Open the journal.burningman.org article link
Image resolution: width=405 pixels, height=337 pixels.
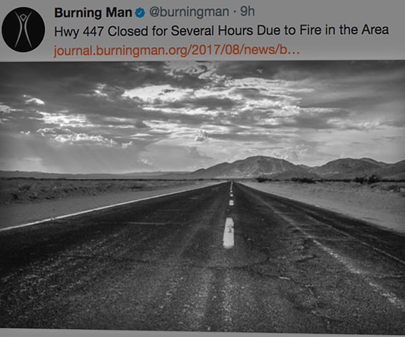(177, 51)
